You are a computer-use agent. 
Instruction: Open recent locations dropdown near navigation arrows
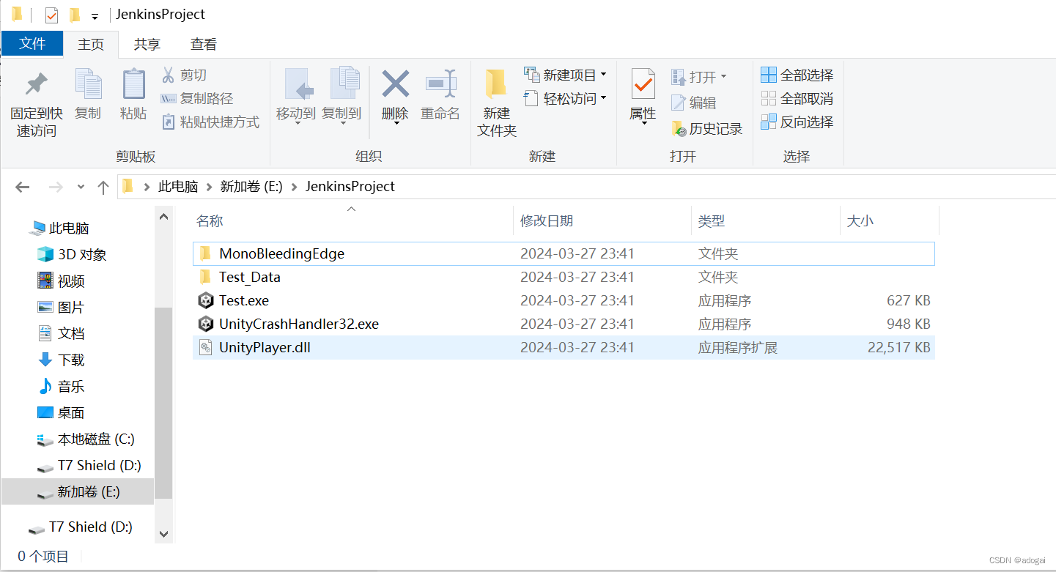pyautogui.click(x=81, y=187)
